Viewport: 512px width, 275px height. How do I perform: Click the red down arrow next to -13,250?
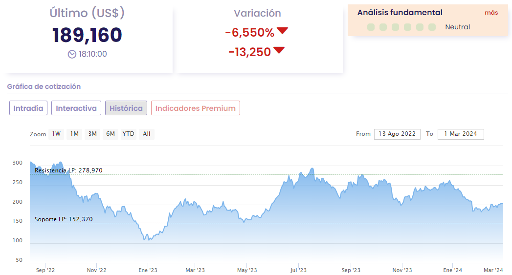click(x=279, y=50)
